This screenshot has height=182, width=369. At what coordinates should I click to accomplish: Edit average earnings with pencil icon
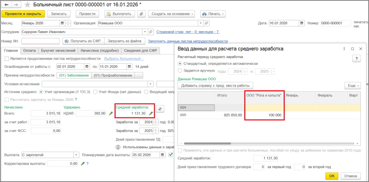point(151,113)
